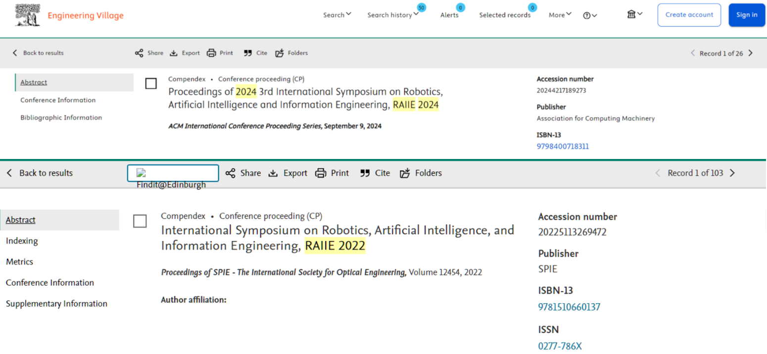The image size is (767, 354).
Task: Share the RAIIE 2024 record
Action: pos(149,53)
